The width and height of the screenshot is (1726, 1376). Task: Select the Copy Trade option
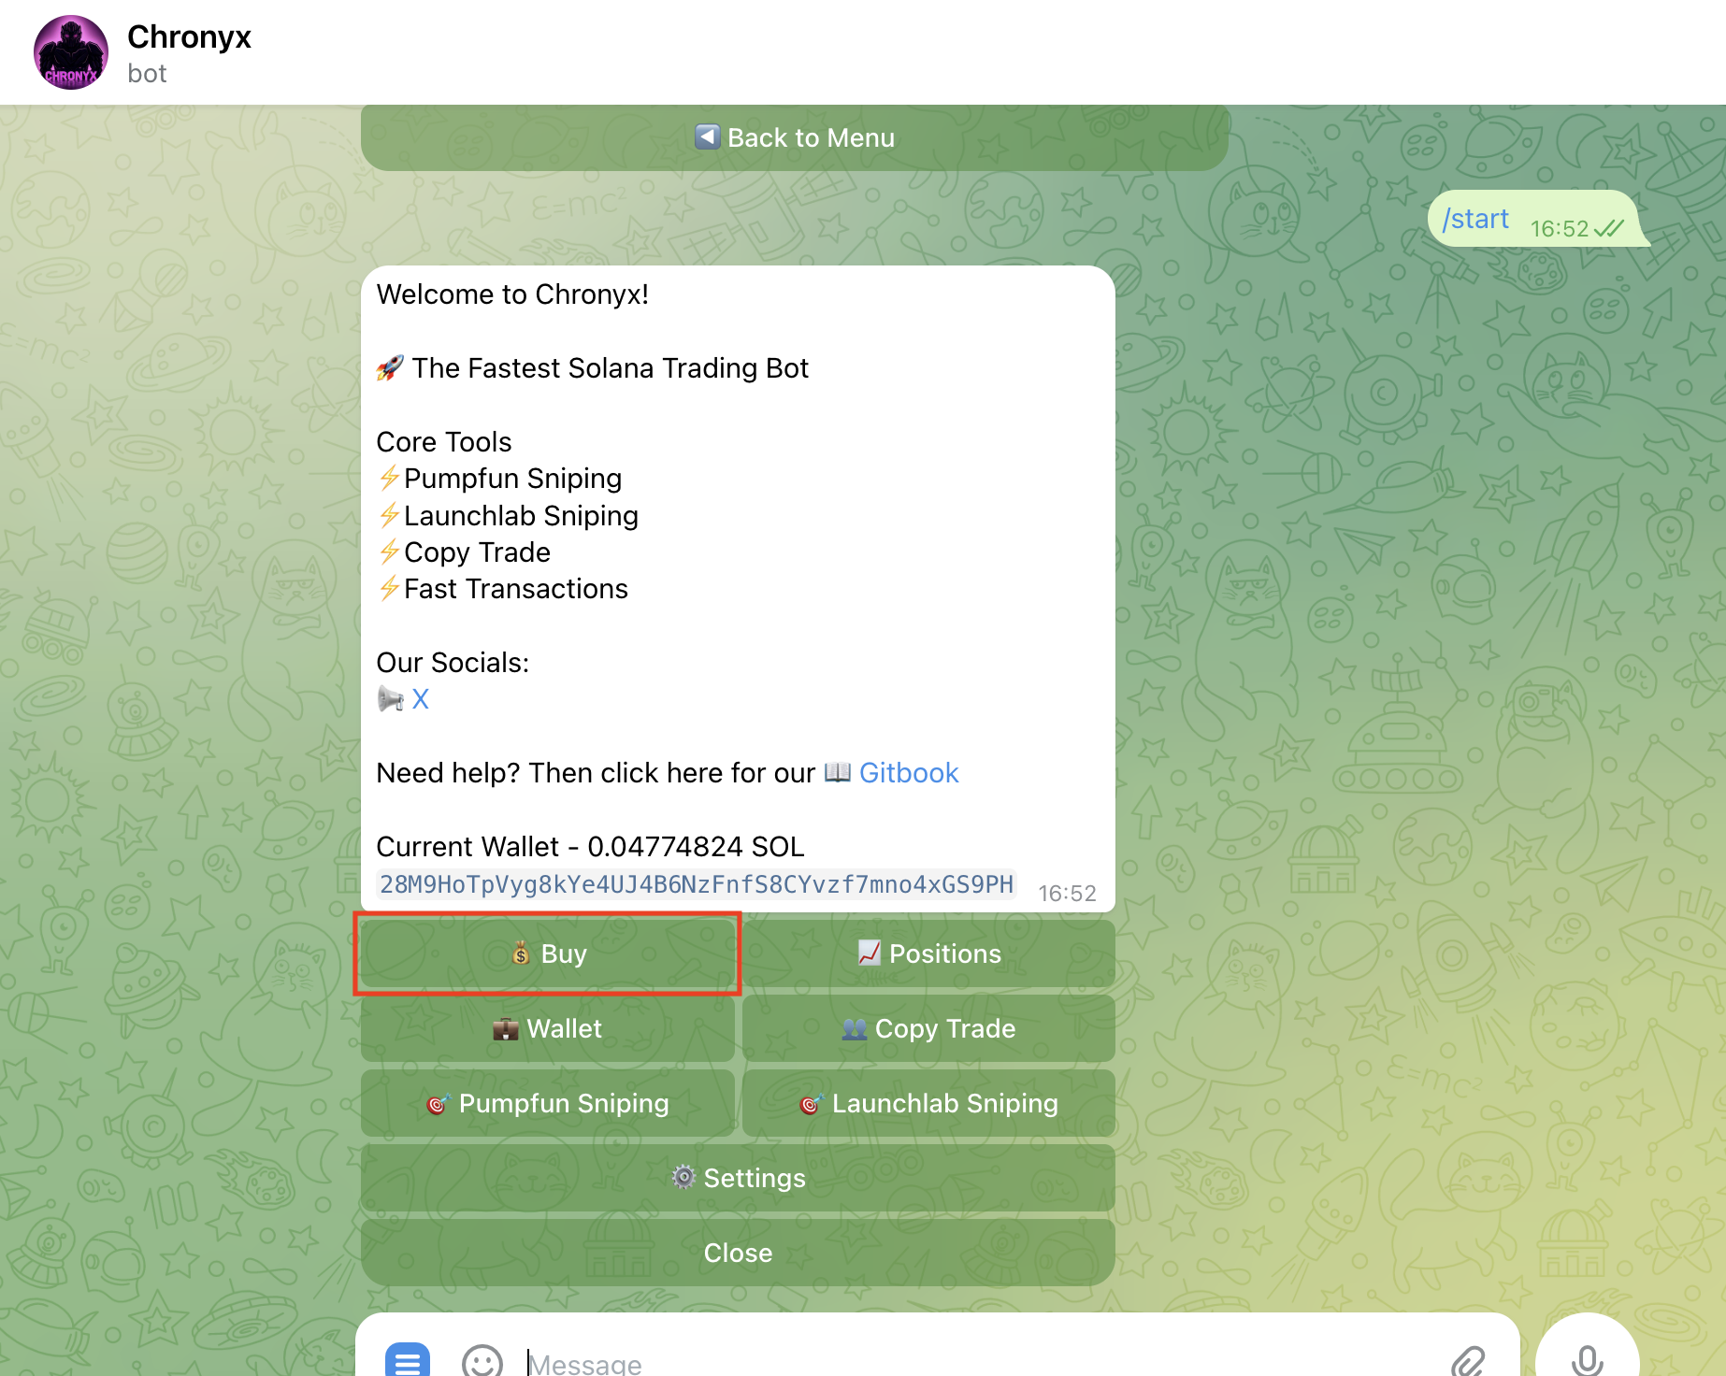(x=928, y=1028)
